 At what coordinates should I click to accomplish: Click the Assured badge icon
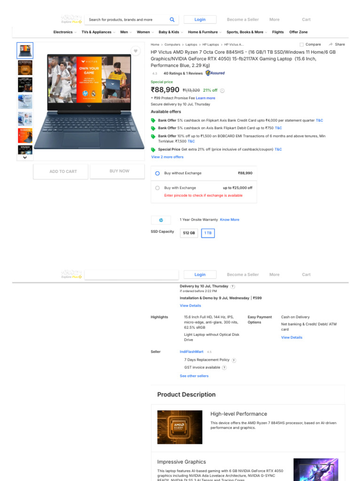(215, 73)
